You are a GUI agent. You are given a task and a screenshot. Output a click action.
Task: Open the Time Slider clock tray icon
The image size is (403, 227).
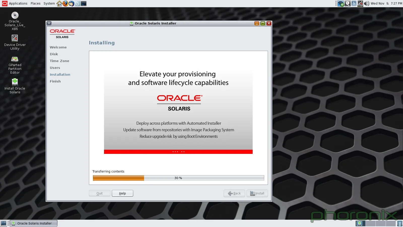(x=348, y=4)
